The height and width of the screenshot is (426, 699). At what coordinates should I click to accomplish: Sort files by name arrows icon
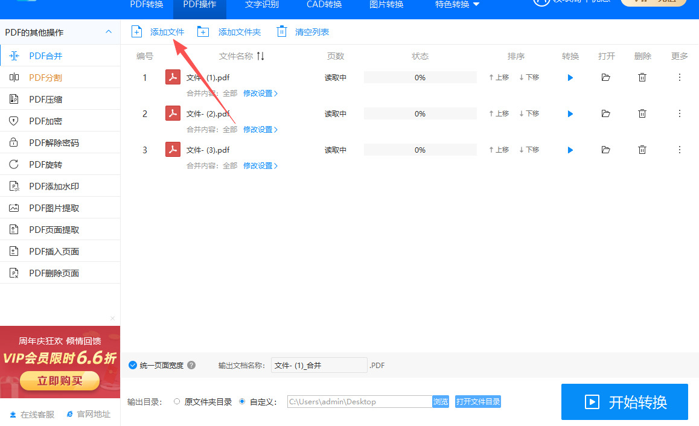pyautogui.click(x=261, y=56)
